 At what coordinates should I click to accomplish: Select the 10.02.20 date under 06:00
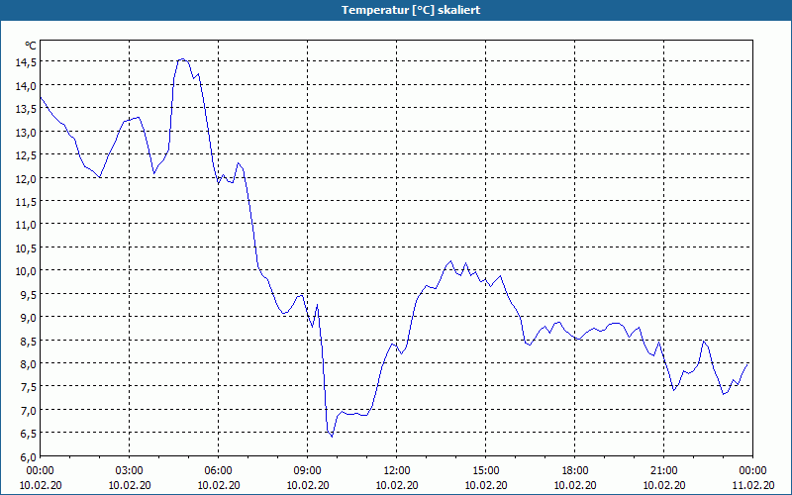click(218, 485)
